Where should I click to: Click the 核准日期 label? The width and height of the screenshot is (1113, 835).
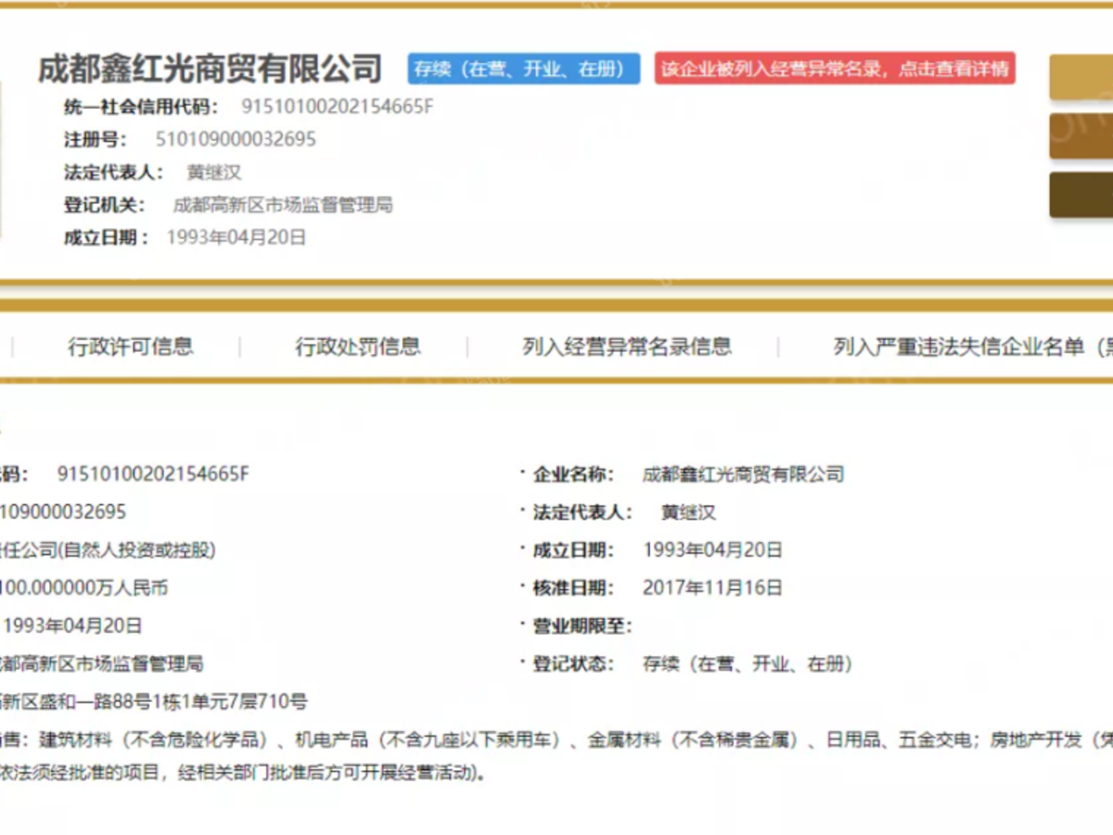573,588
